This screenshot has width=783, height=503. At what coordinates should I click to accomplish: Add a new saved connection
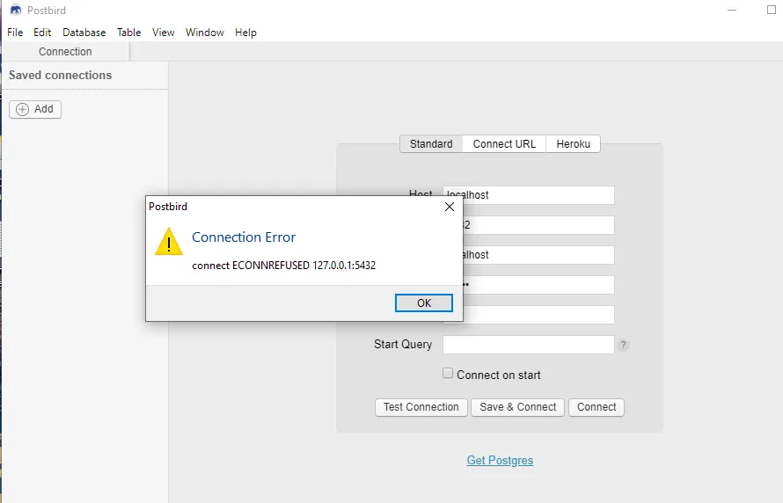(x=35, y=109)
